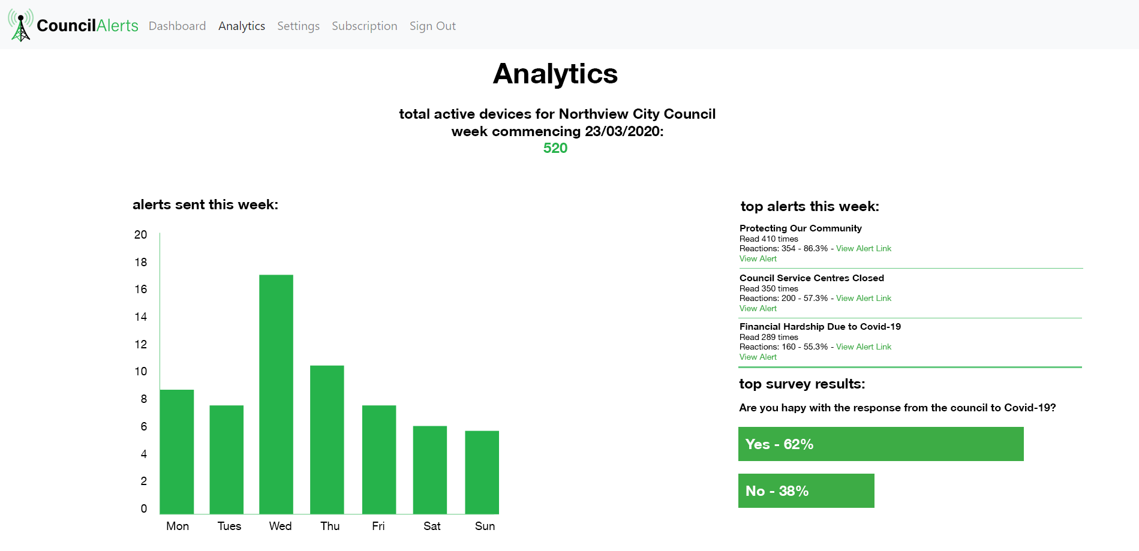The image size is (1139, 551).
Task: Open the Subscription nav item
Action: pyautogui.click(x=365, y=26)
